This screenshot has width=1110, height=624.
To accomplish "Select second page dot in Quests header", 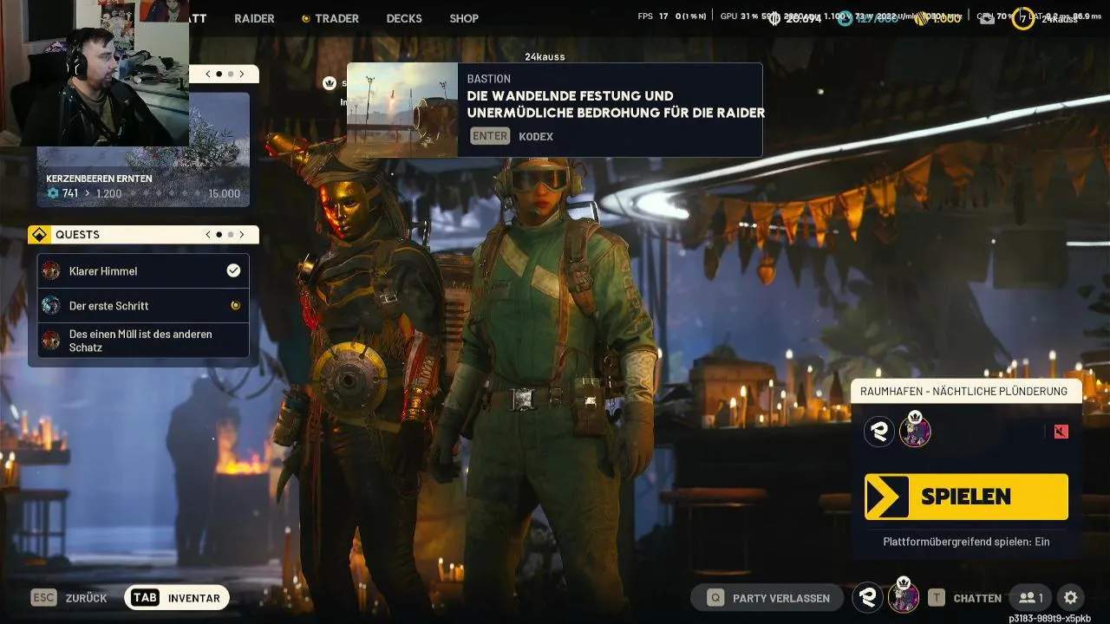I will click(230, 235).
